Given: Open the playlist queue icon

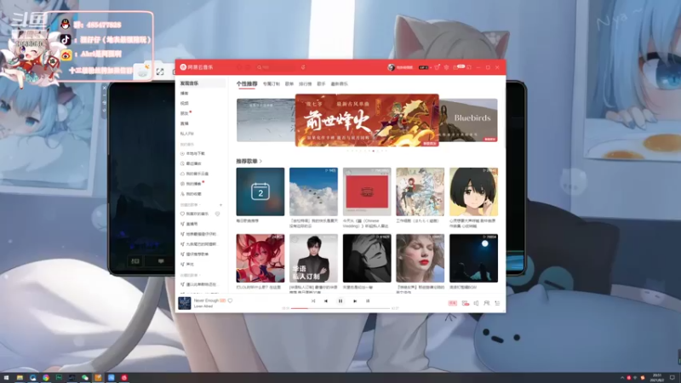Looking at the screenshot, I should (x=498, y=303).
